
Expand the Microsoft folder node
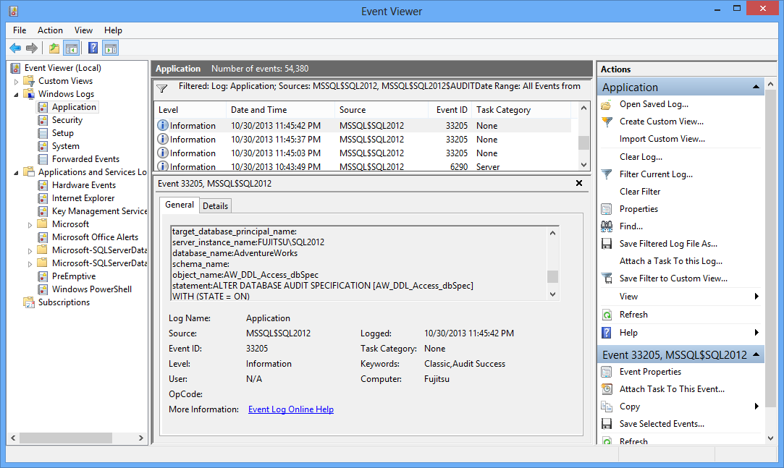coord(30,225)
